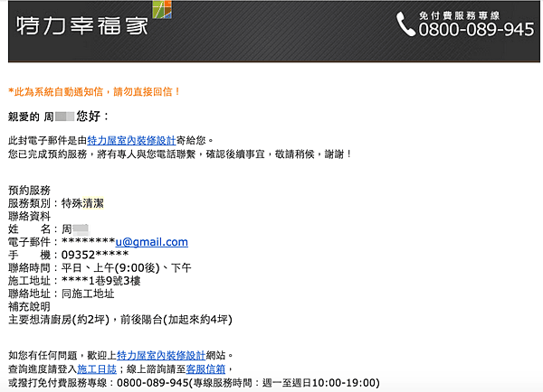Click the 施工地址 address line
This screenshot has height=392, width=543.
[86, 281]
